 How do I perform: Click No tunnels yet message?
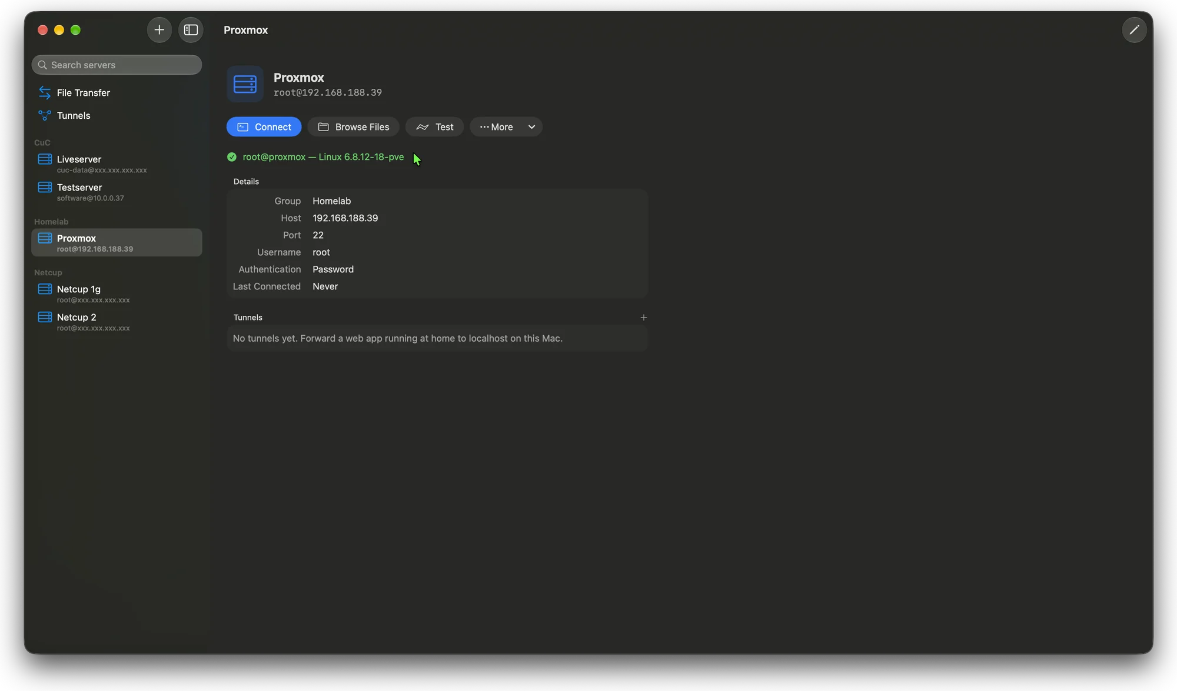[398, 339]
